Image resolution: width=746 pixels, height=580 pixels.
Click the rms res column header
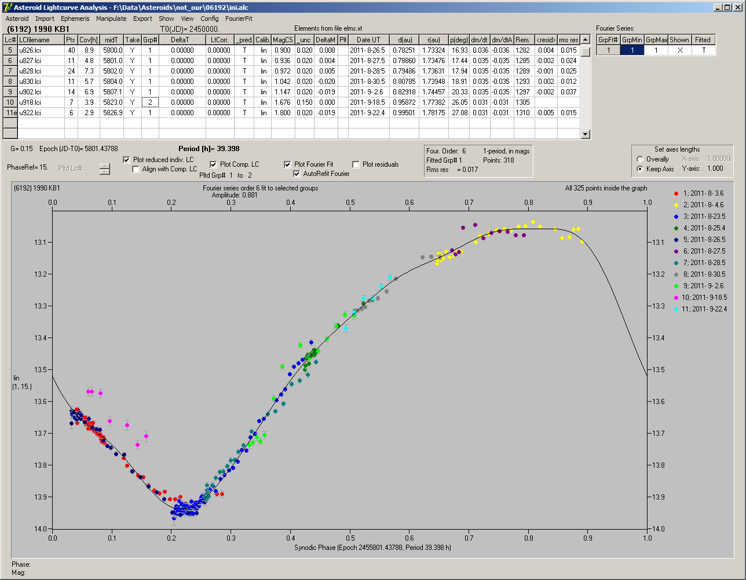point(569,40)
